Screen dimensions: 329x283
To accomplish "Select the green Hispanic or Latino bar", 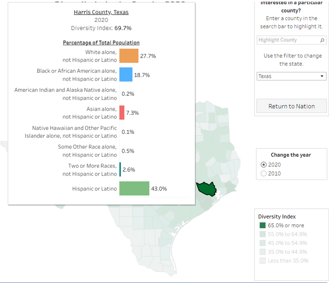I will click(x=134, y=189).
